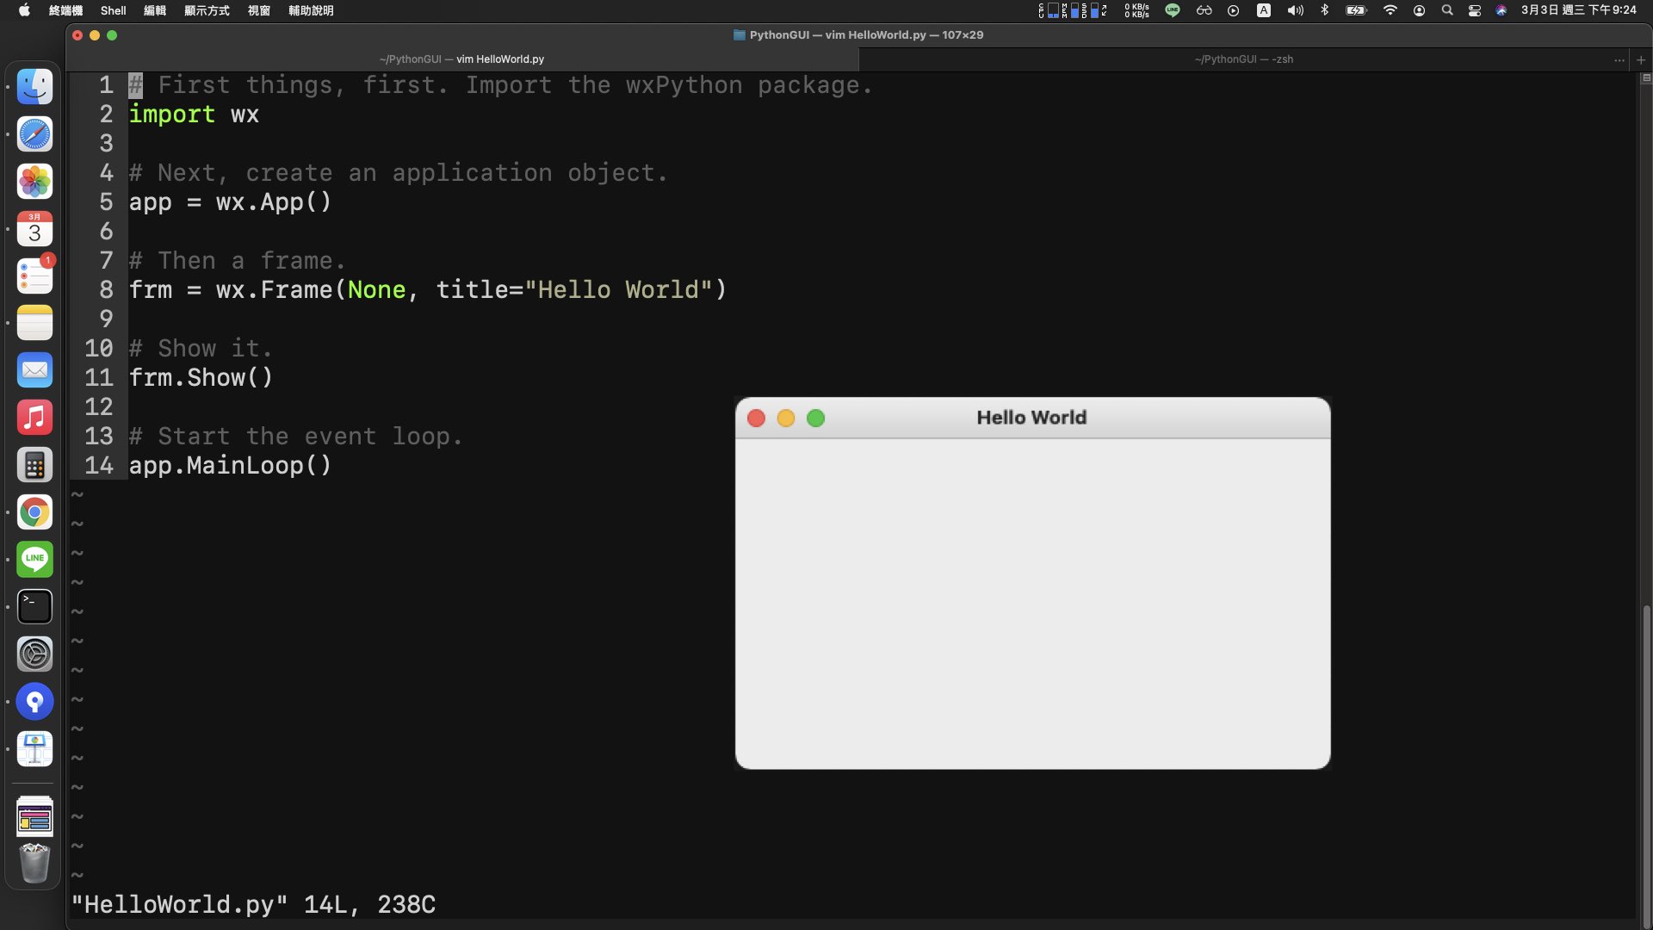Launch Google Chrome from the Dock
1653x930 pixels.
coord(34,512)
